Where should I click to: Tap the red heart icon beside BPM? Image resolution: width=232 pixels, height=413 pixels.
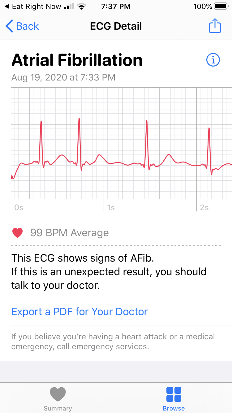point(18,233)
